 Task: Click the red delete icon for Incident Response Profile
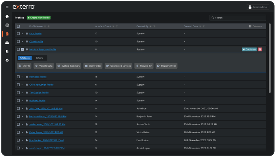pos(260,49)
